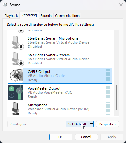Click the Set Default button

[77, 124]
